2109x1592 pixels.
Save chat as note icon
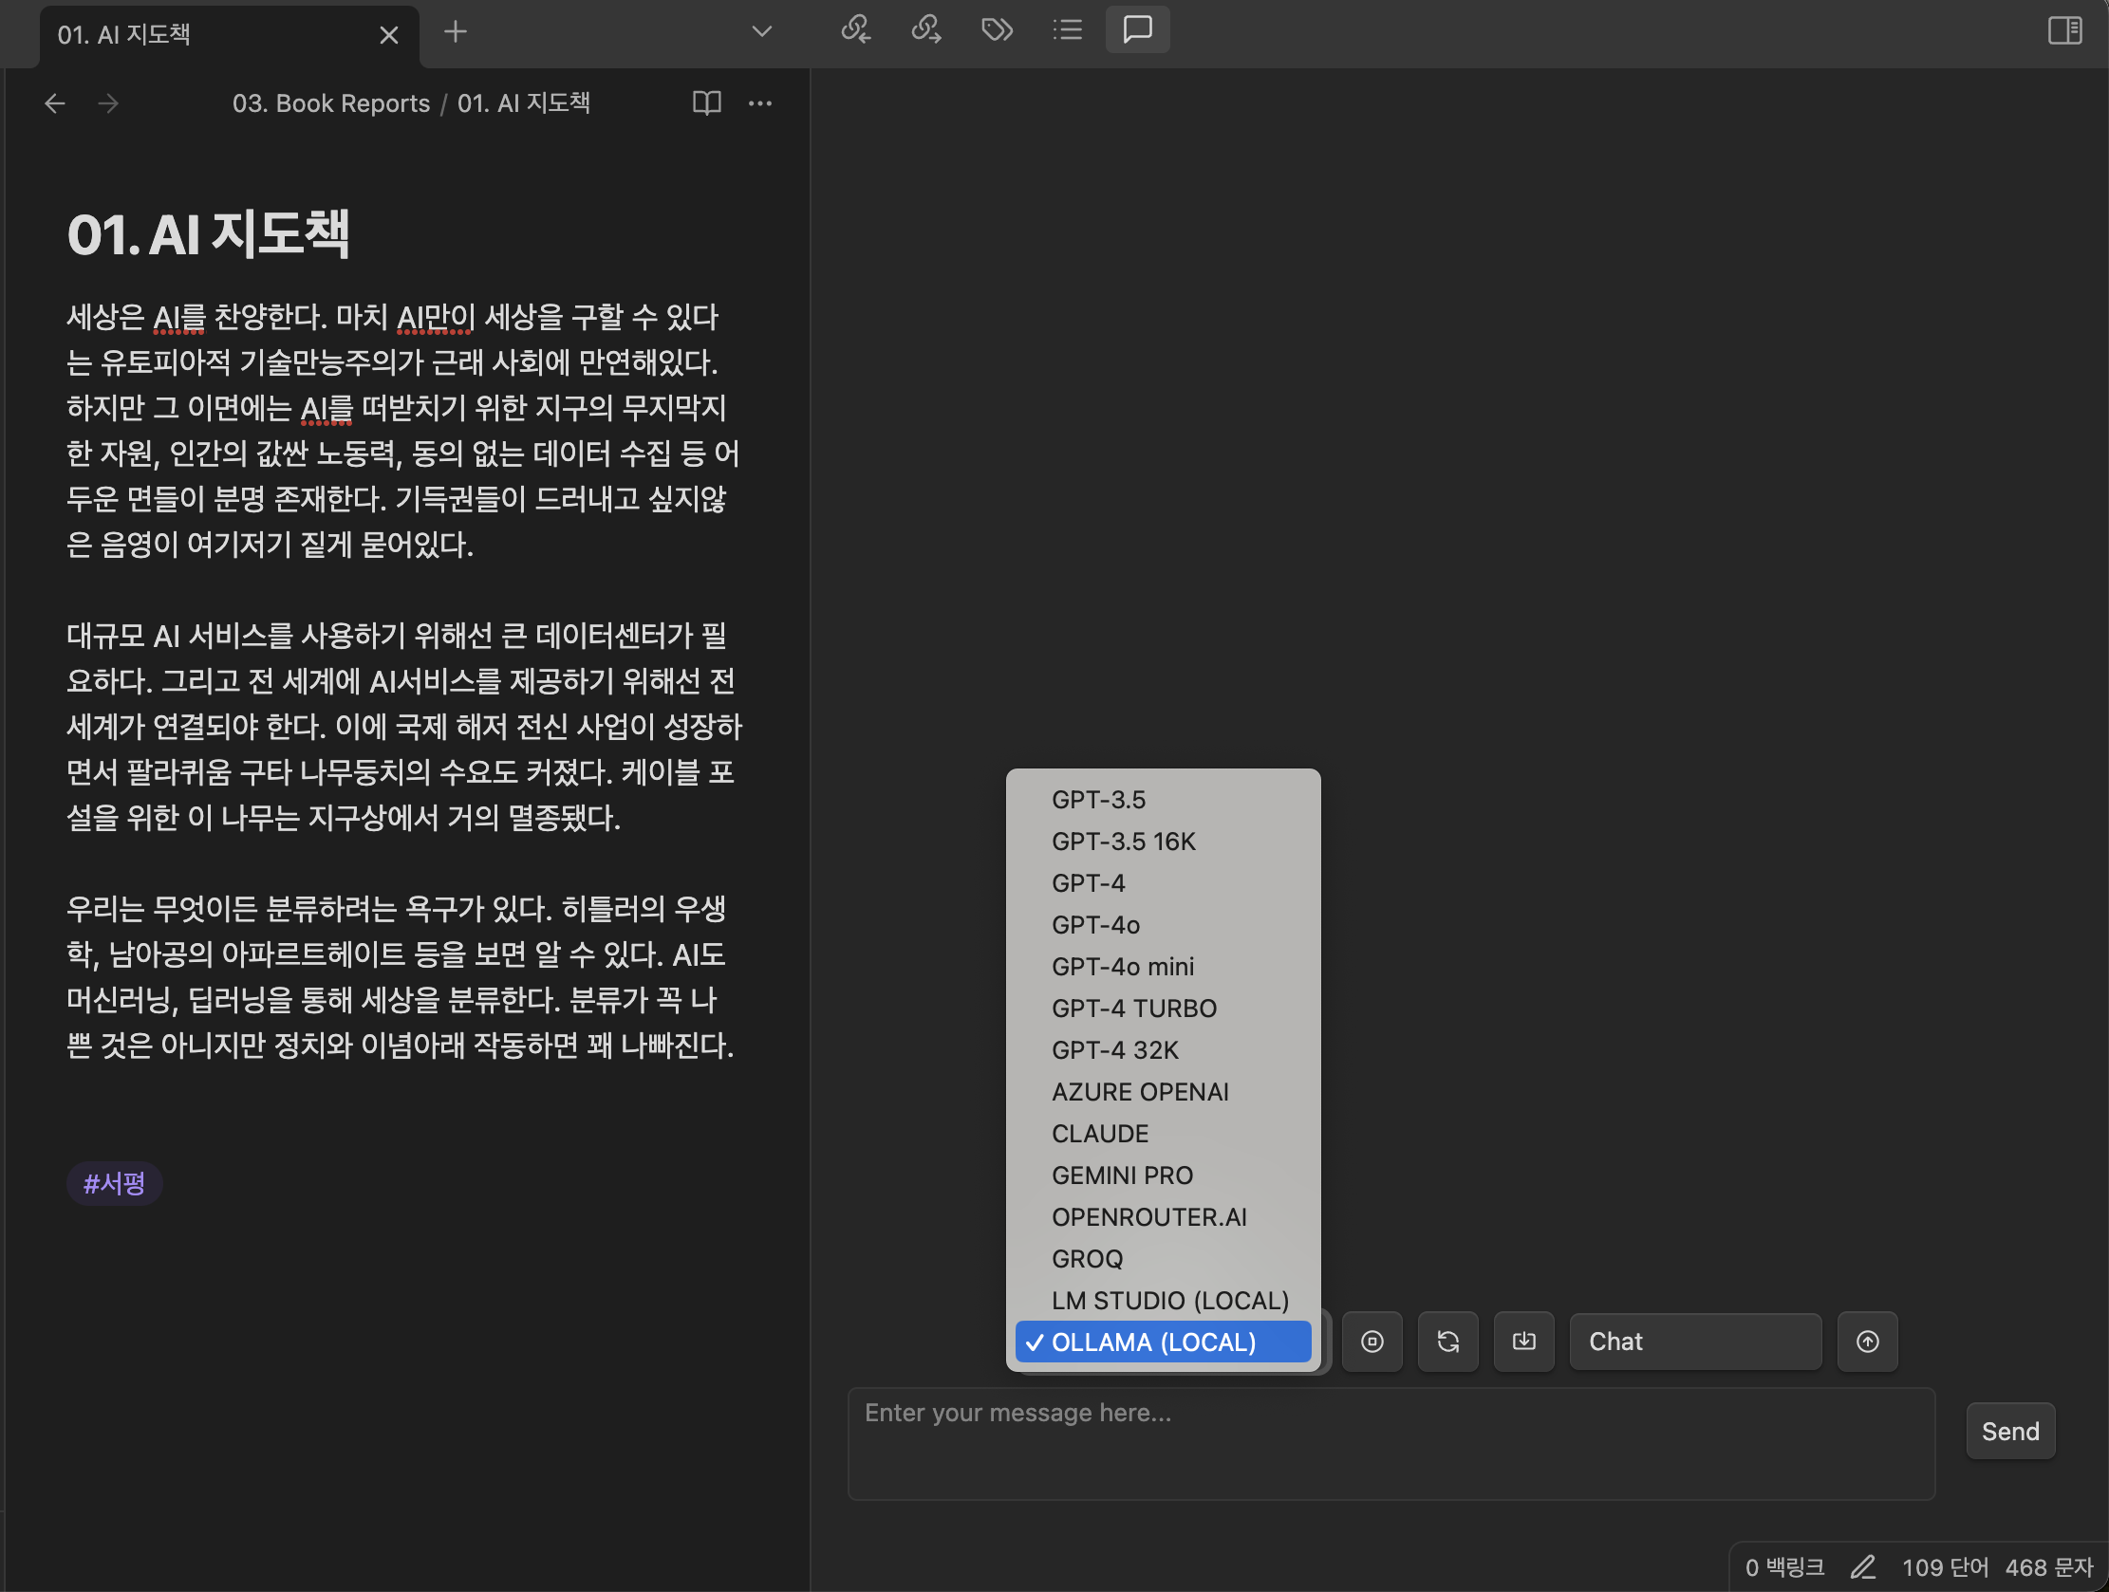coord(1523,1342)
